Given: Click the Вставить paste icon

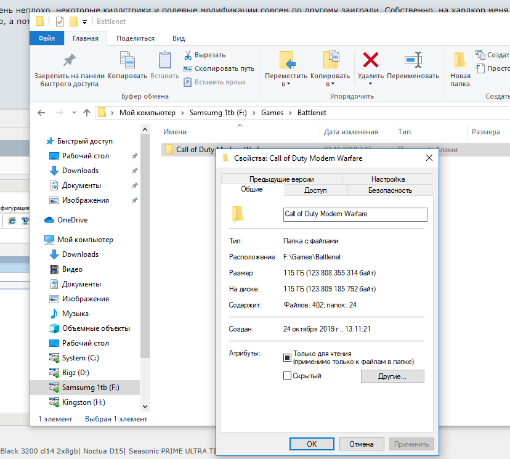Looking at the screenshot, I should (x=165, y=60).
